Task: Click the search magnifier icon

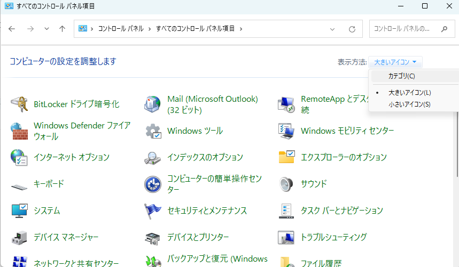Action: pos(445,29)
